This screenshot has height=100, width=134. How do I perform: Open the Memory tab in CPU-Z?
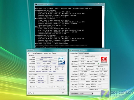pos(46,53)
